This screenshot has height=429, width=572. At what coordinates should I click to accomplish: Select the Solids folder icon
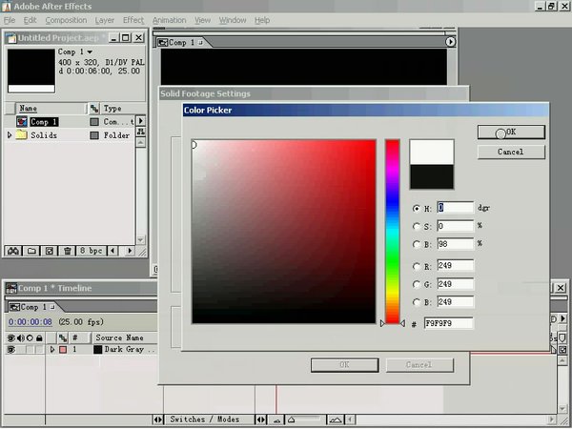click(x=22, y=135)
